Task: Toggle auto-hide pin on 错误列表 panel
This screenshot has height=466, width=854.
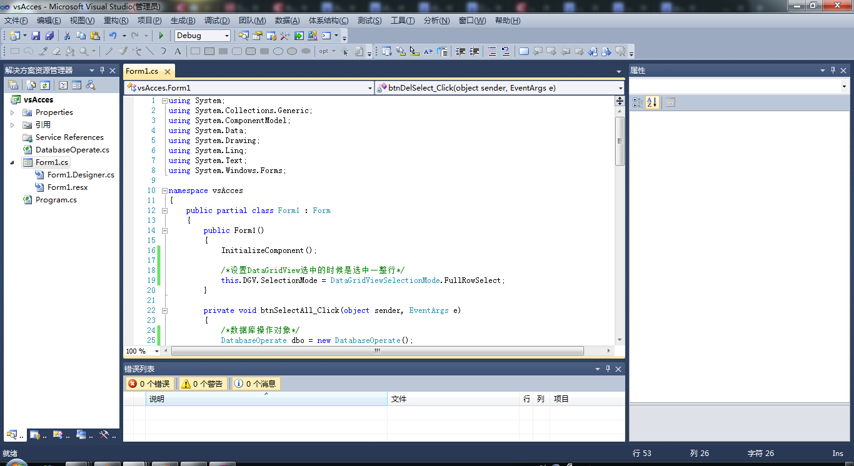Action: tap(608, 369)
